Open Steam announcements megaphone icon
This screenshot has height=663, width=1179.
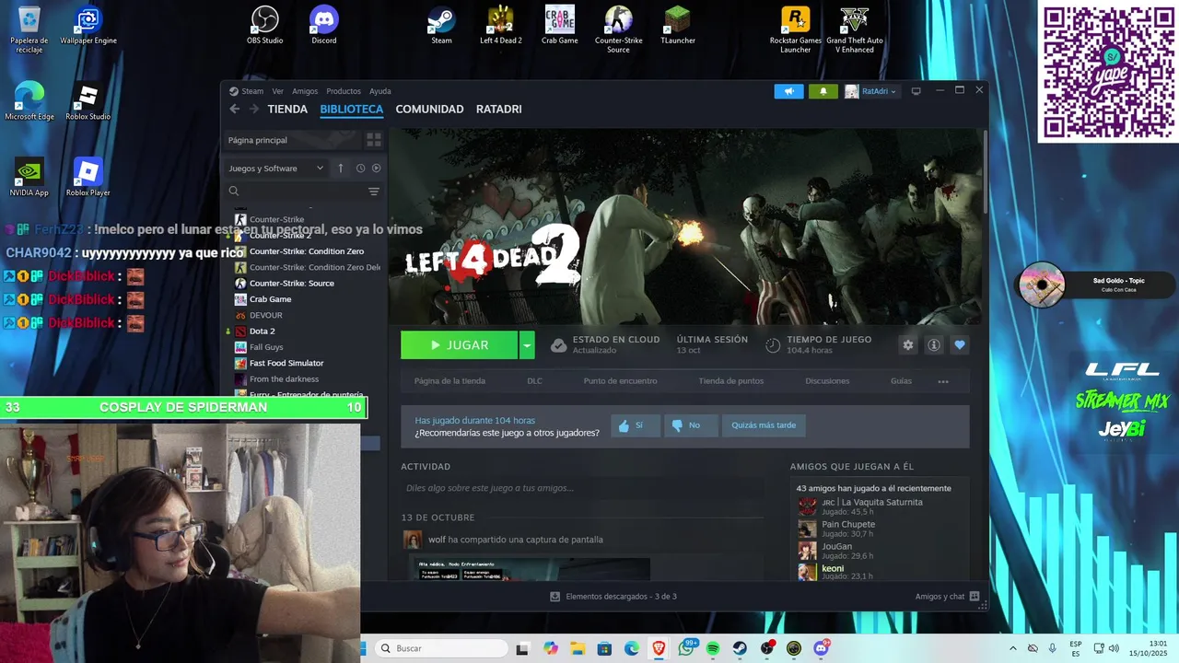(x=788, y=91)
